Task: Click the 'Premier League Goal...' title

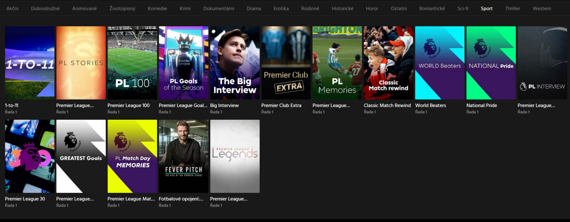Action: pos(183,105)
